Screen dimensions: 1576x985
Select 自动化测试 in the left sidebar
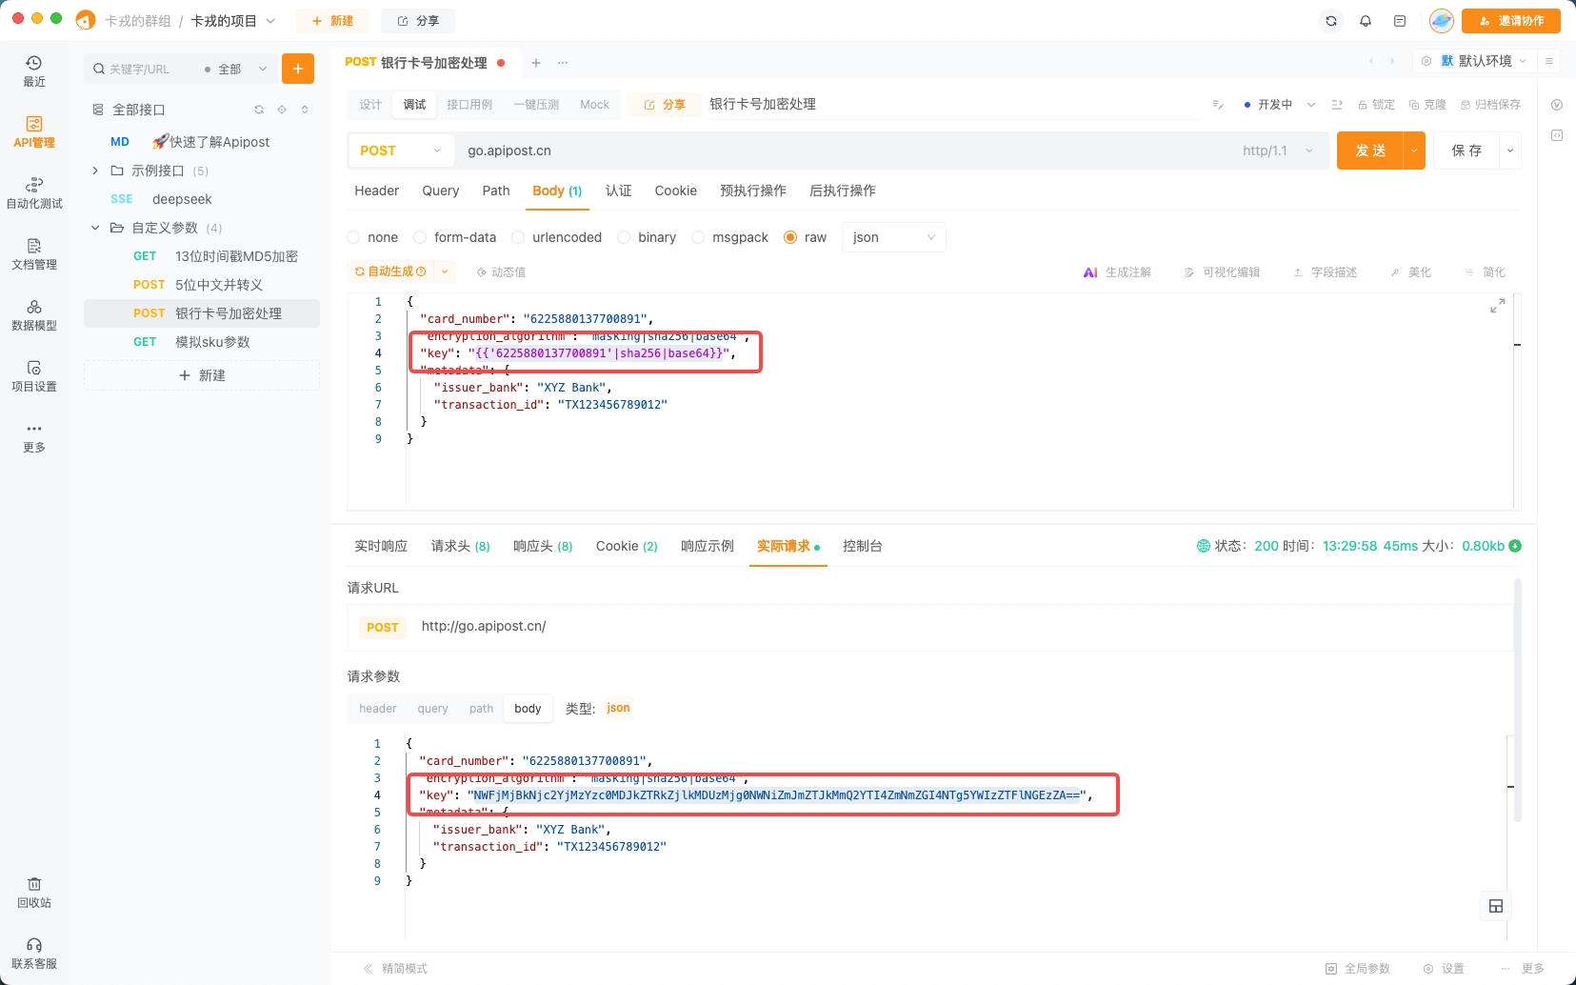(33, 191)
